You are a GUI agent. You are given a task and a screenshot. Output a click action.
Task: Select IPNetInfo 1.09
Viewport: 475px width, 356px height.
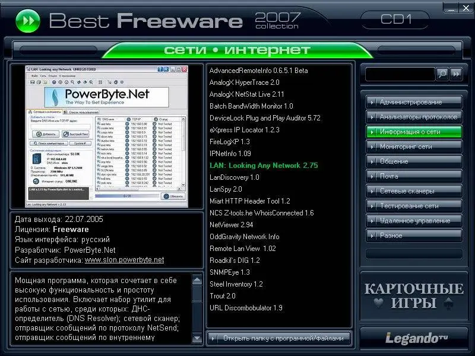230,154
